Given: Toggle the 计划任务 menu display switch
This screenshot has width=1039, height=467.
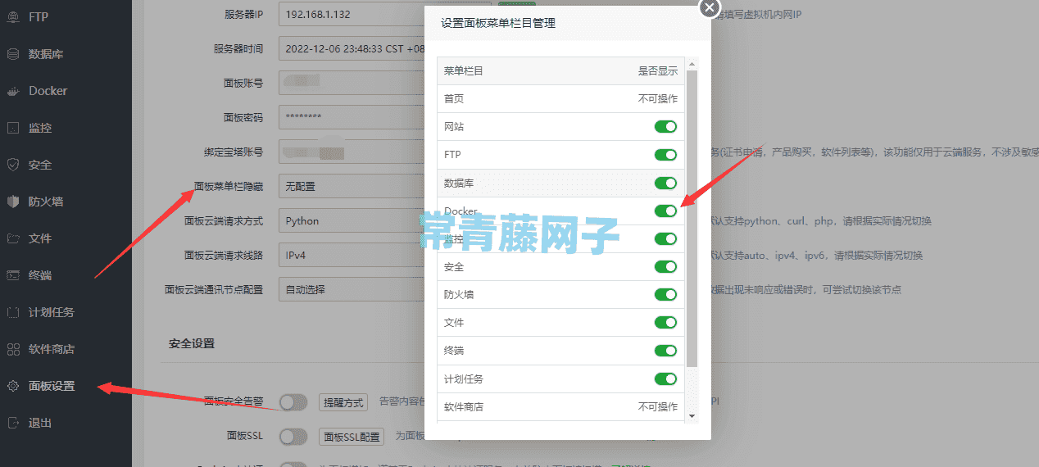Looking at the screenshot, I should (665, 379).
